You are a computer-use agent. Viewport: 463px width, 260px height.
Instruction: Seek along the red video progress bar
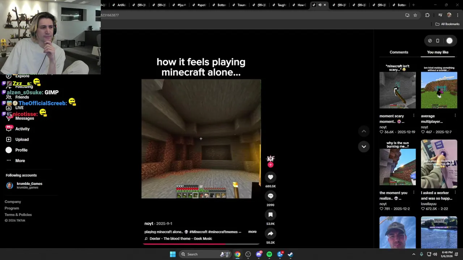201,244
